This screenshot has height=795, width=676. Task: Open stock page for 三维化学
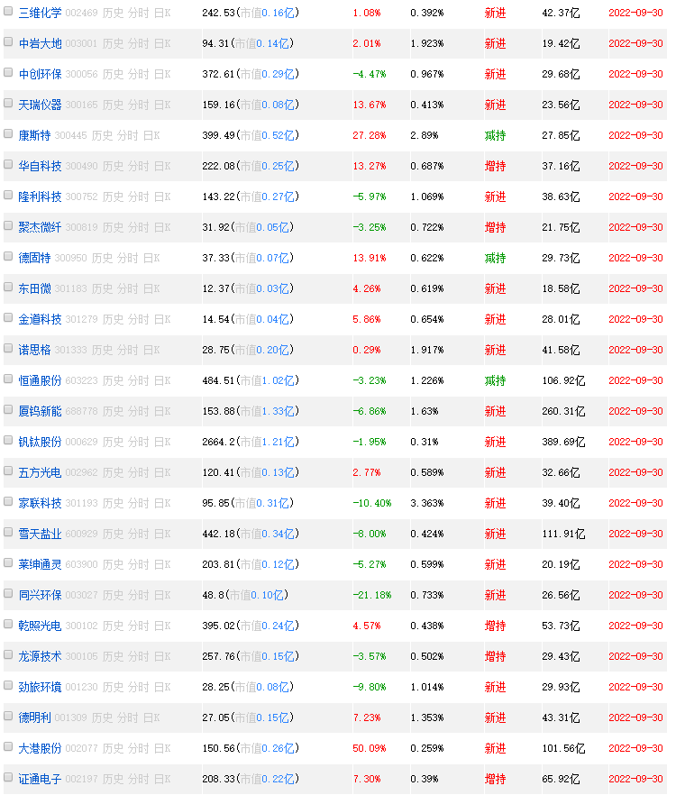pyautogui.click(x=40, y=14)
